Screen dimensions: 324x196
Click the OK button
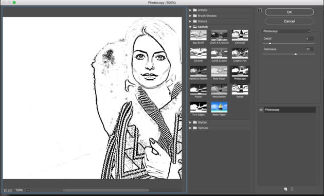[289, 12]
